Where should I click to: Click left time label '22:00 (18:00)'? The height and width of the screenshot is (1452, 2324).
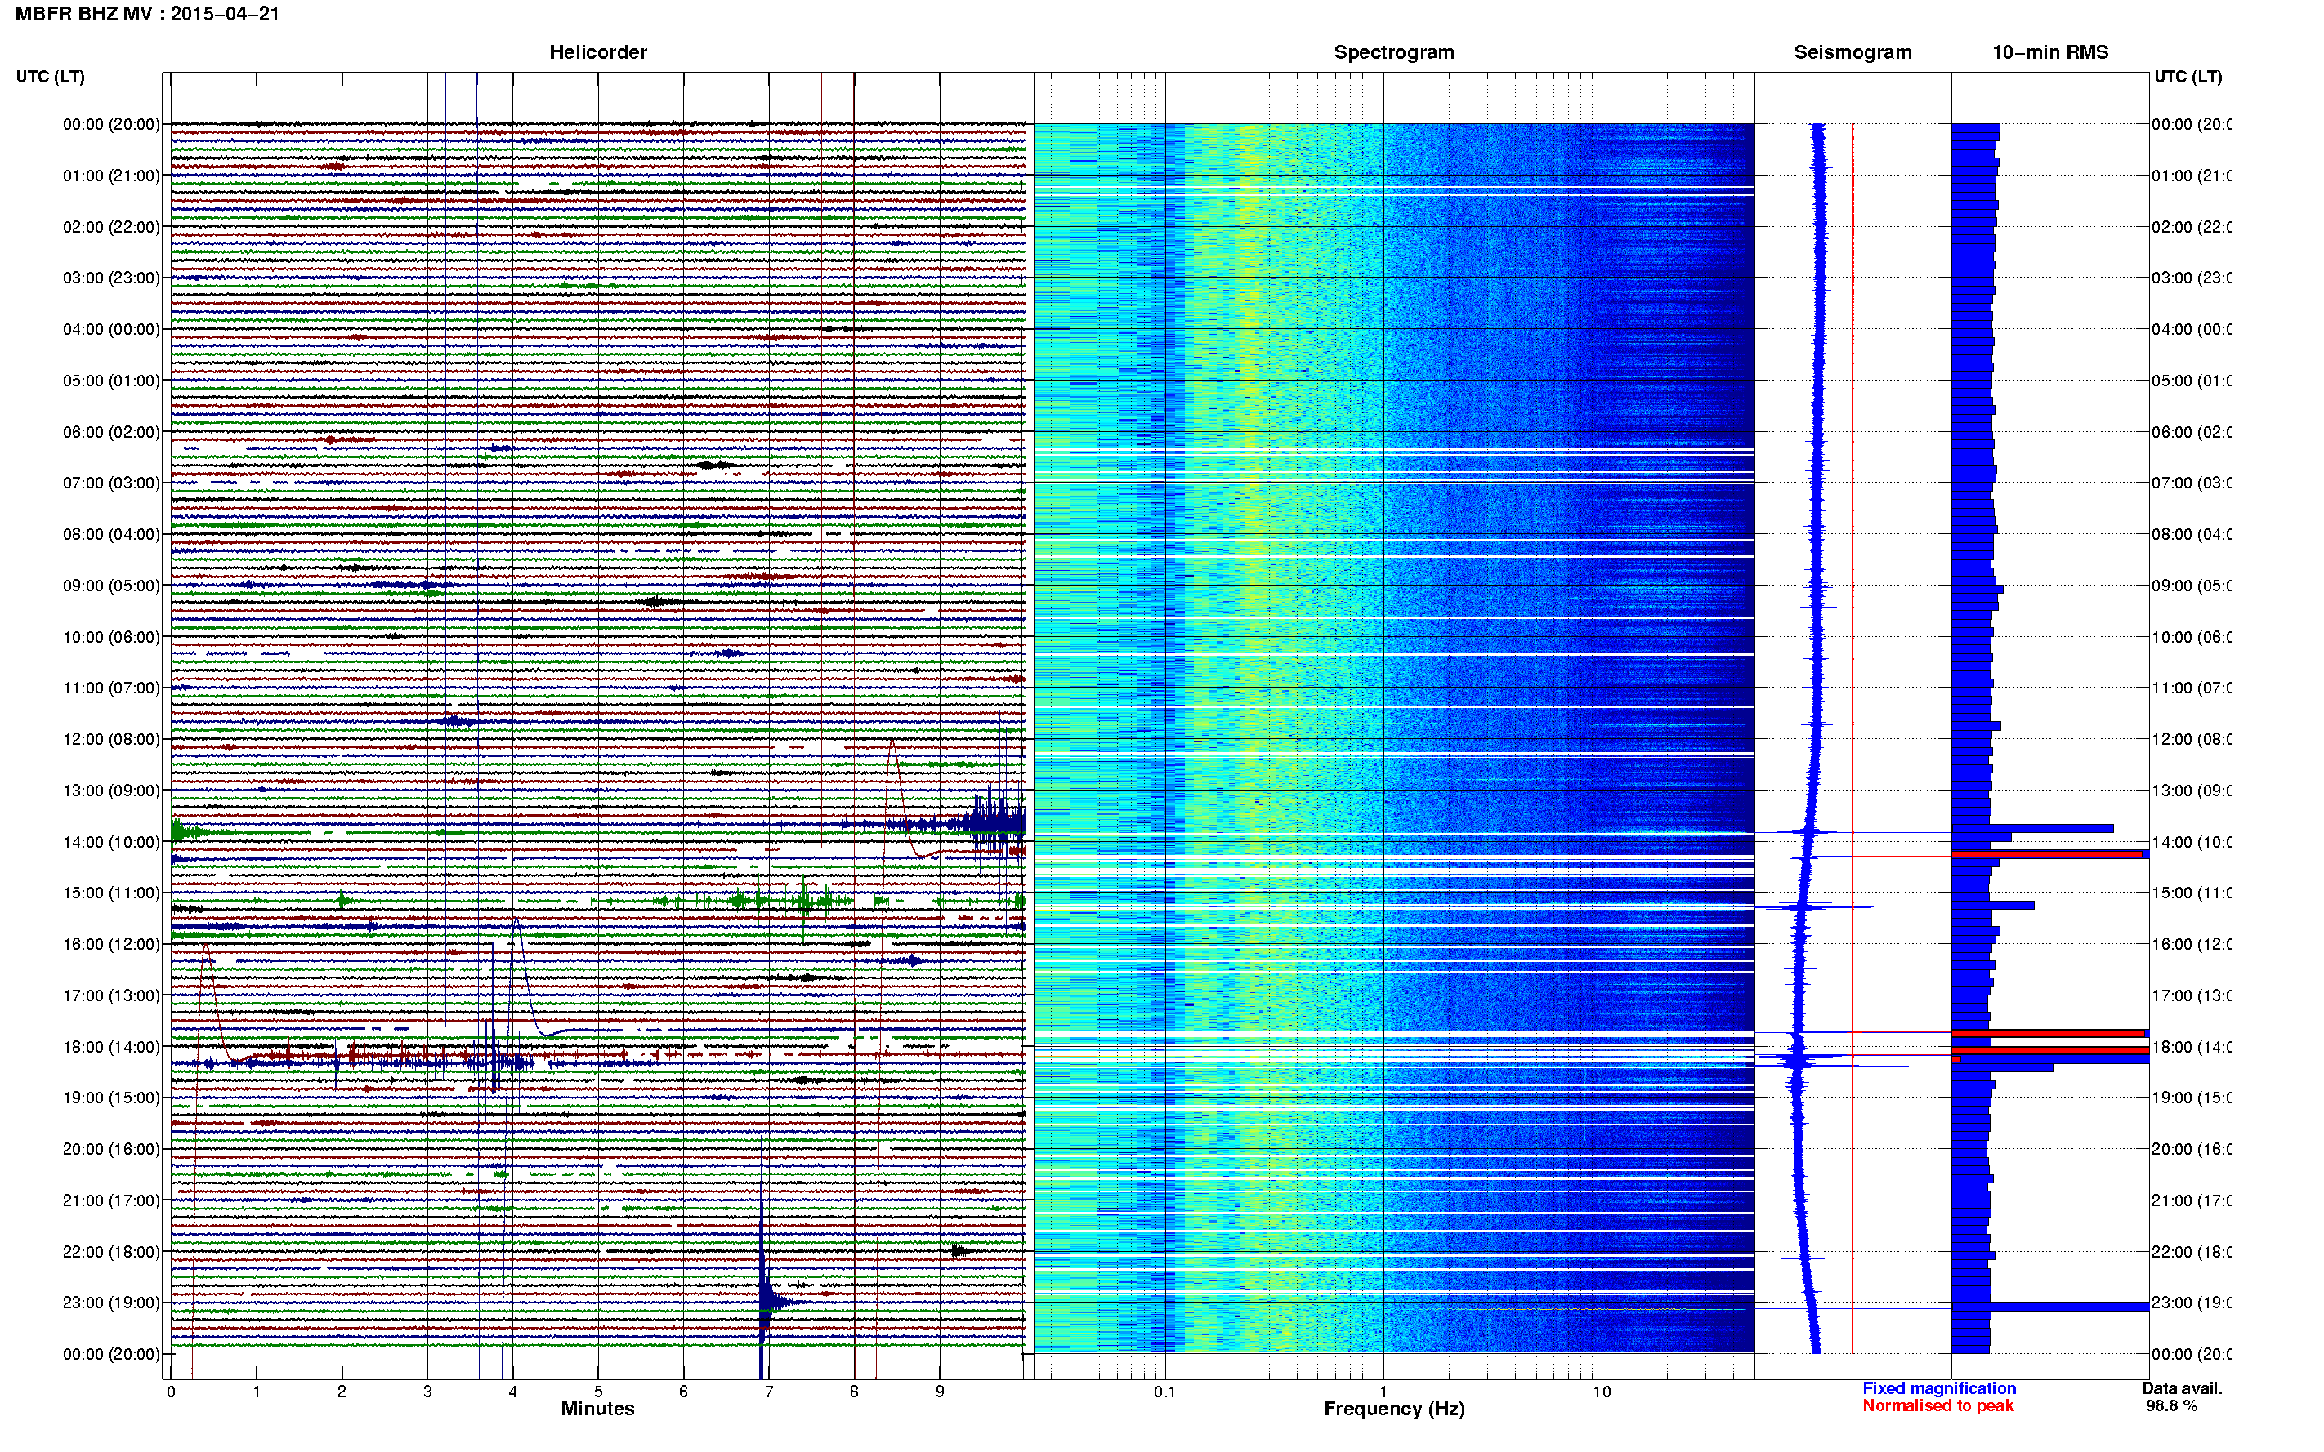111,1251
